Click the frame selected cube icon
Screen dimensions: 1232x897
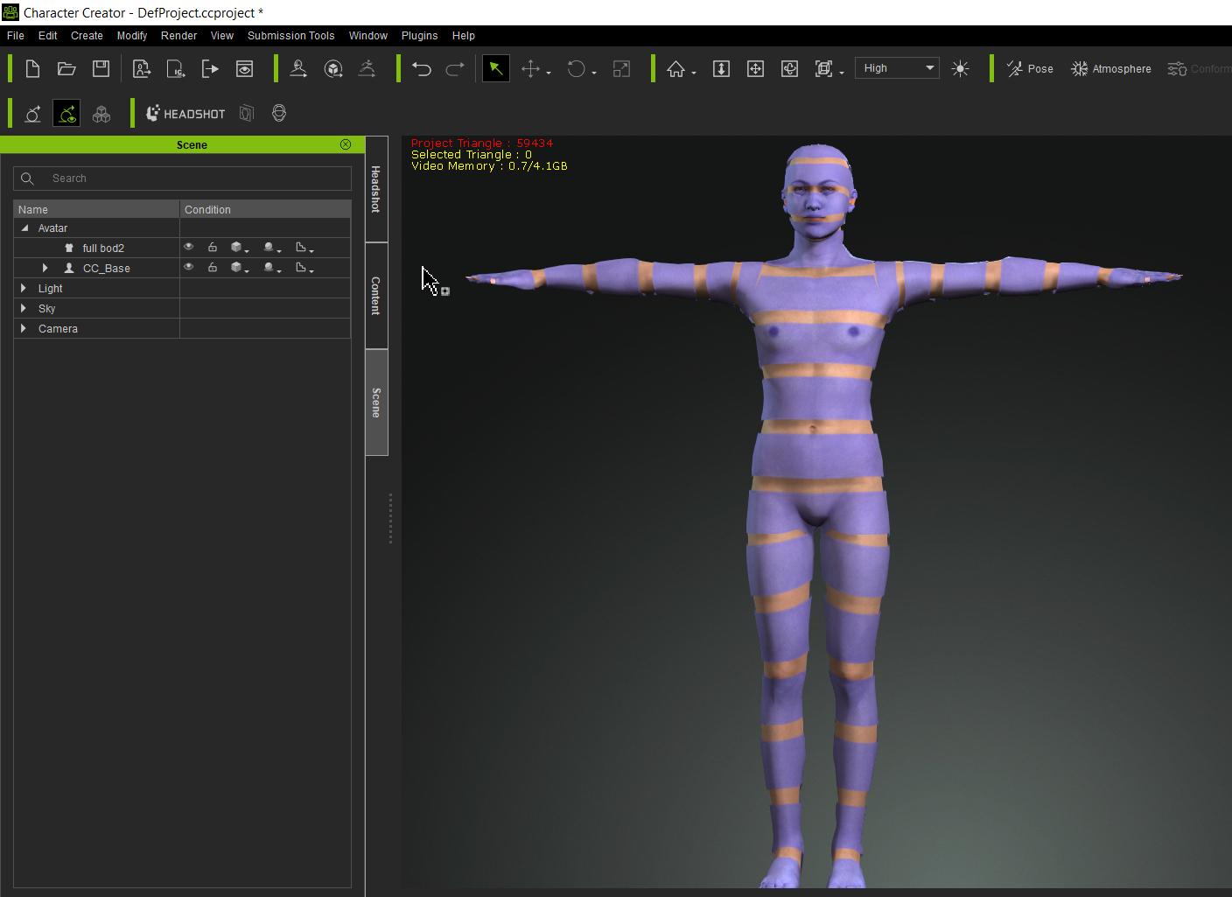(x=823, y=69)
